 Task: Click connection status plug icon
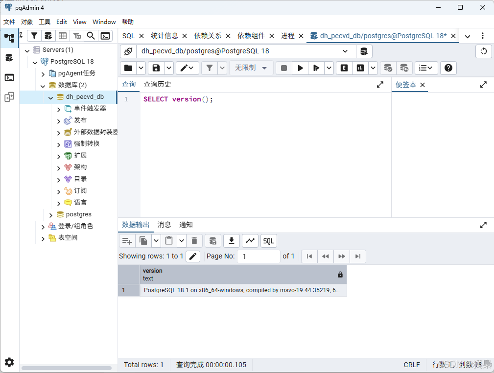click(x=128, y=51)
